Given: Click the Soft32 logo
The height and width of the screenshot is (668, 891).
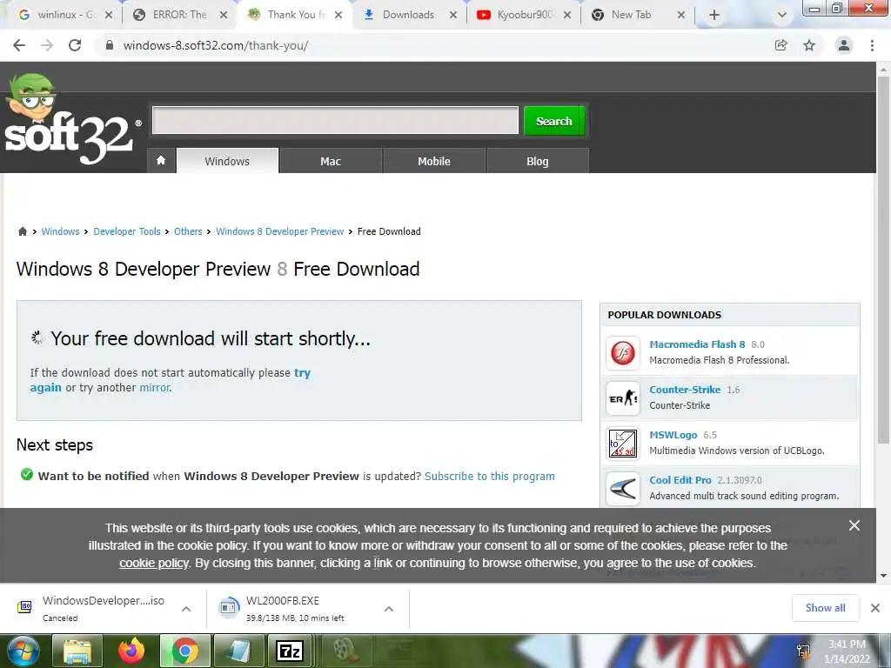Looking at the screenshot, I should (x=71, y=120).
